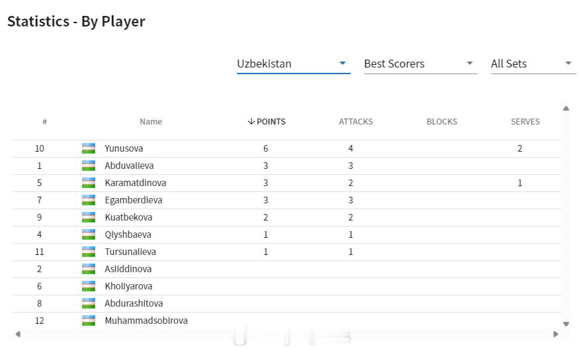Click the flag icon next to Kholiyarova
This screenshot has height=351, width=583.
pyautogui.click(x=88, y=286)
